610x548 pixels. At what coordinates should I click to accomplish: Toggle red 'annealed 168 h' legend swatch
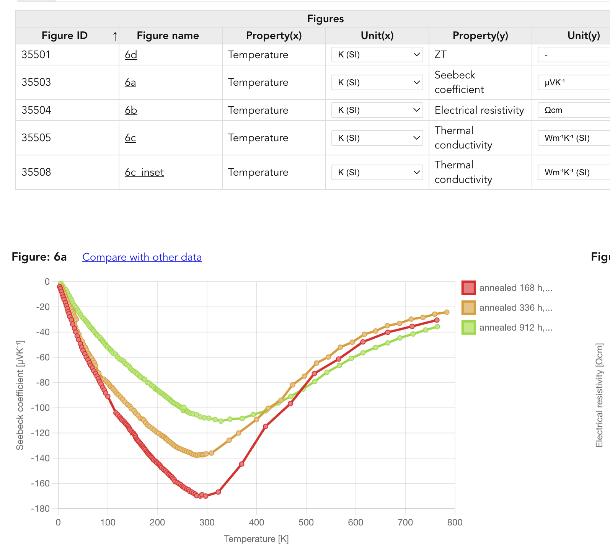click(468, 288)
